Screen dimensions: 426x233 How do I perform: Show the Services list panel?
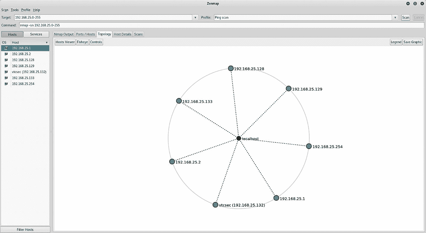pyautogui.click(x=36, y=34)
